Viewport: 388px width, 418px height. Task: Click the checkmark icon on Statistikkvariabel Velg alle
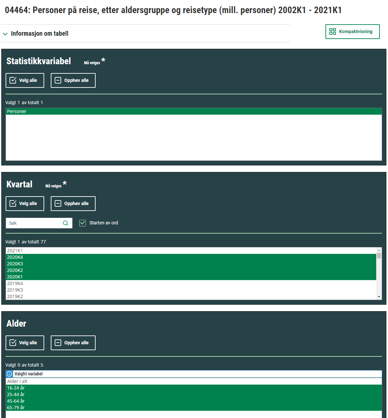[13, 80]
